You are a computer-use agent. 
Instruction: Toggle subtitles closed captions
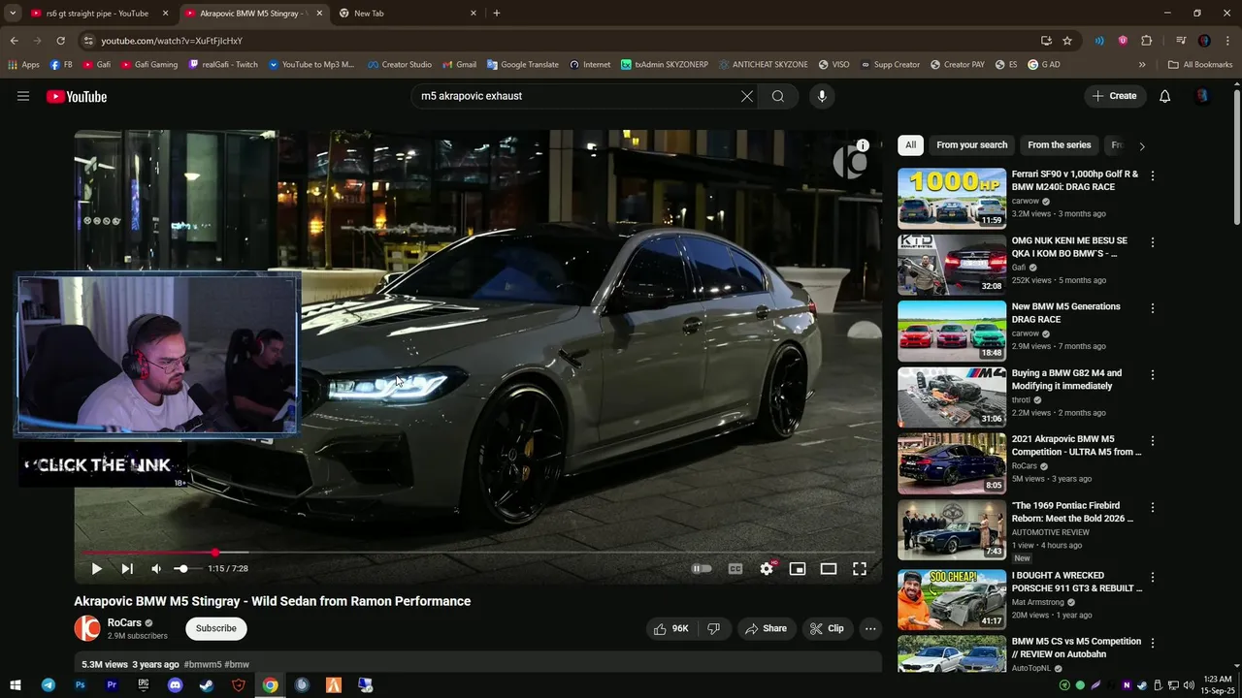pyautogui.click(x=735, y=569)
